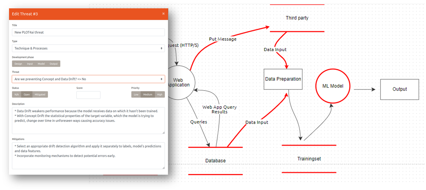426x190 pixels.
Task: Click the Mitigations textarea resize handle
Action: pyautogui.click(x=163, y=167)
